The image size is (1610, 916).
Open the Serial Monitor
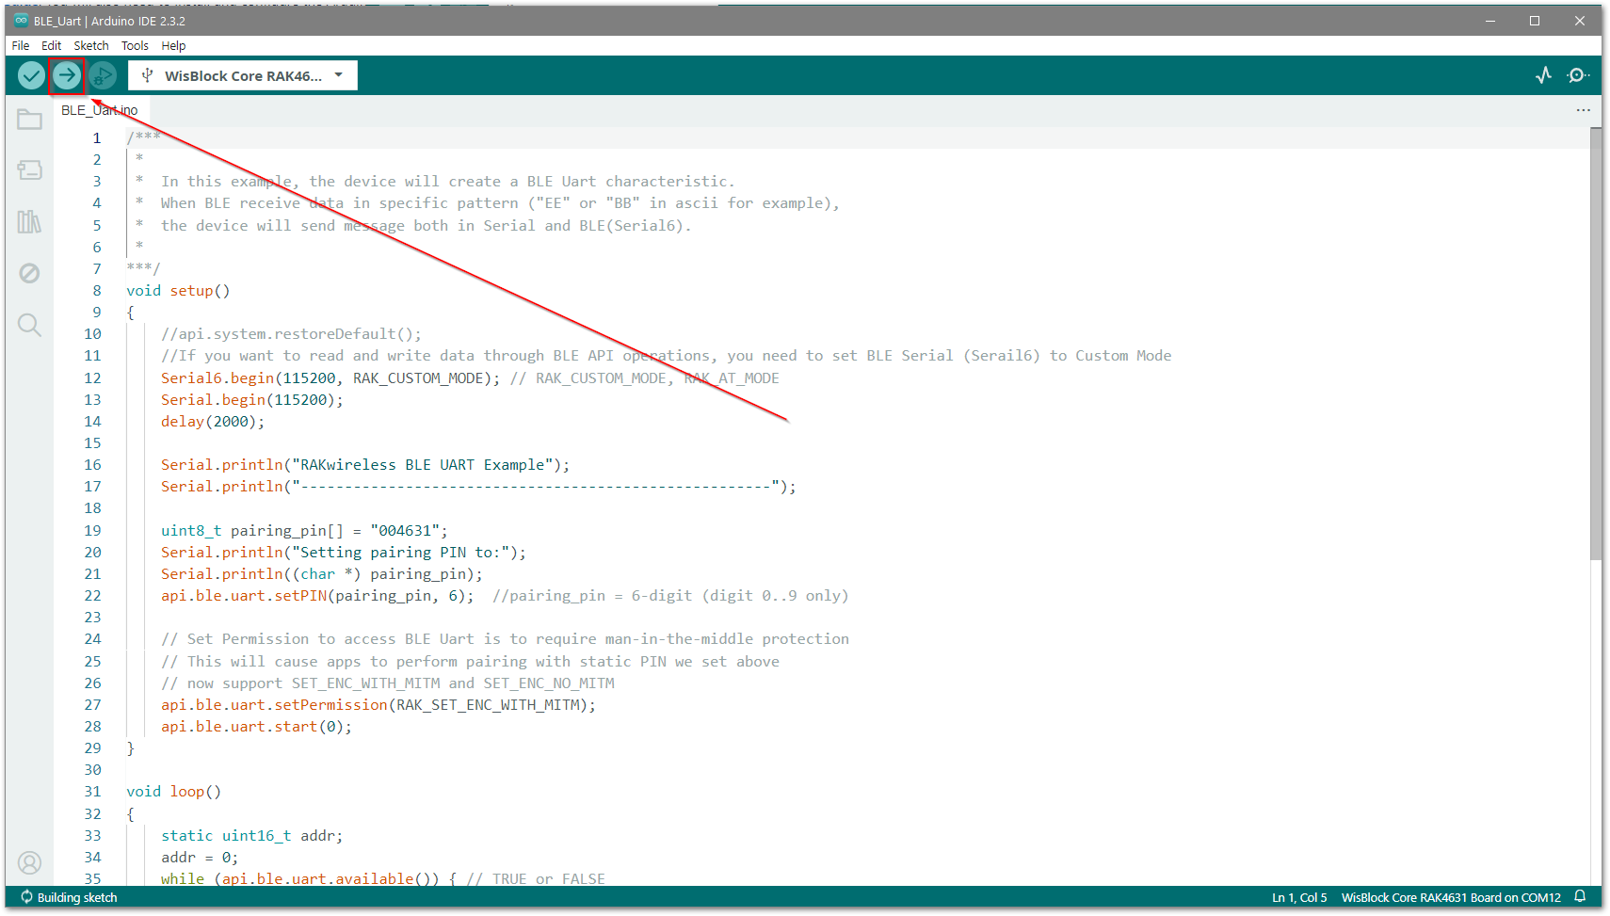(1579, 75)
